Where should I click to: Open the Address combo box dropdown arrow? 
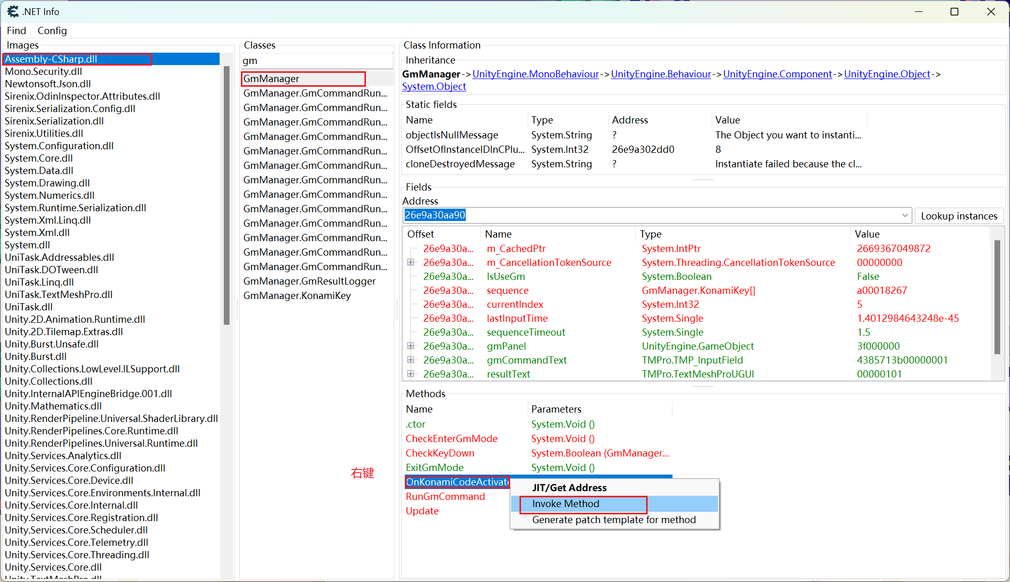click(x=905, y=215)
